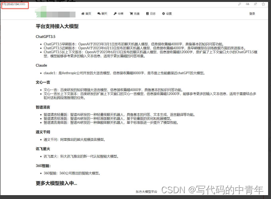Screen dimensions: 271x199
Task: Click the Claude section heading
Action: click(x=41, y=65)
